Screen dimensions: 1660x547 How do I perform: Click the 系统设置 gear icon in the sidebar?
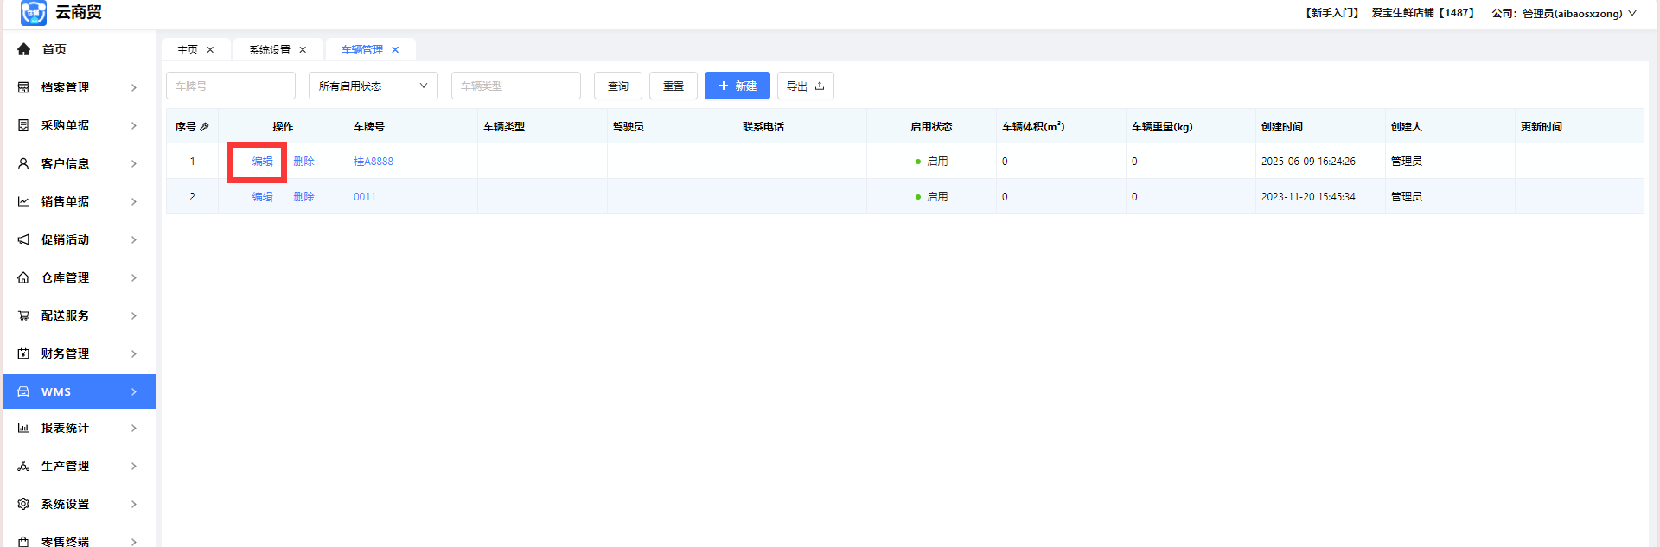click(x=23, y=504)
